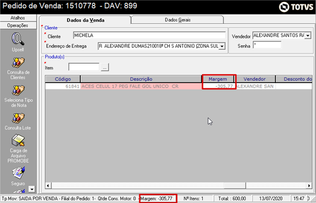Image resolution: width=316 pixels, height=203 pixels.
Task: Select product code 61841 cell
Action: point(62,86)
